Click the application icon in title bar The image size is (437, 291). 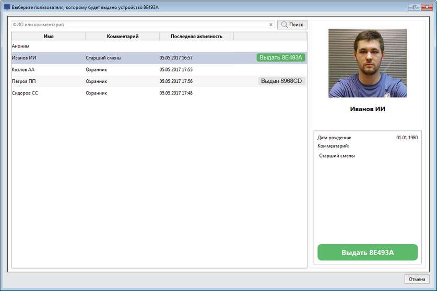7,7
